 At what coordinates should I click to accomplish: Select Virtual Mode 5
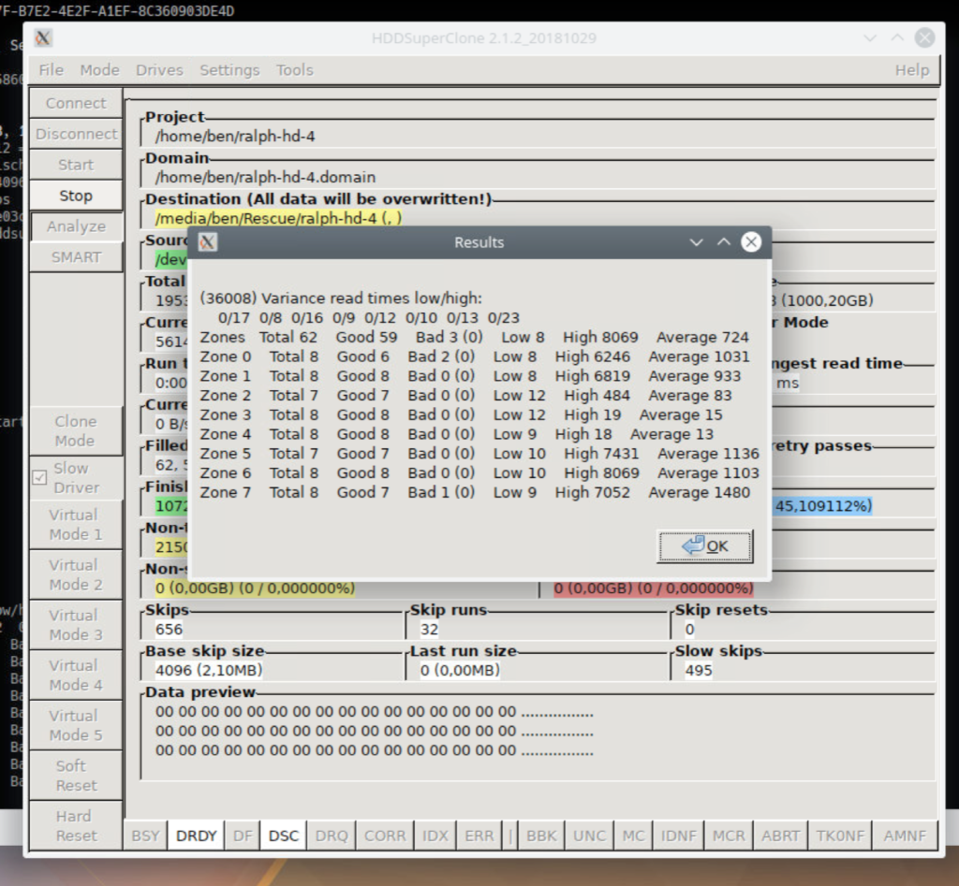(76, 725)
